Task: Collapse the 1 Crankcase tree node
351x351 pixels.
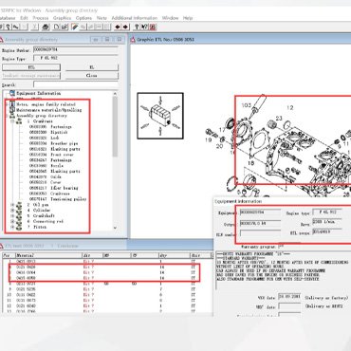Action: click(x=12, y=121)
